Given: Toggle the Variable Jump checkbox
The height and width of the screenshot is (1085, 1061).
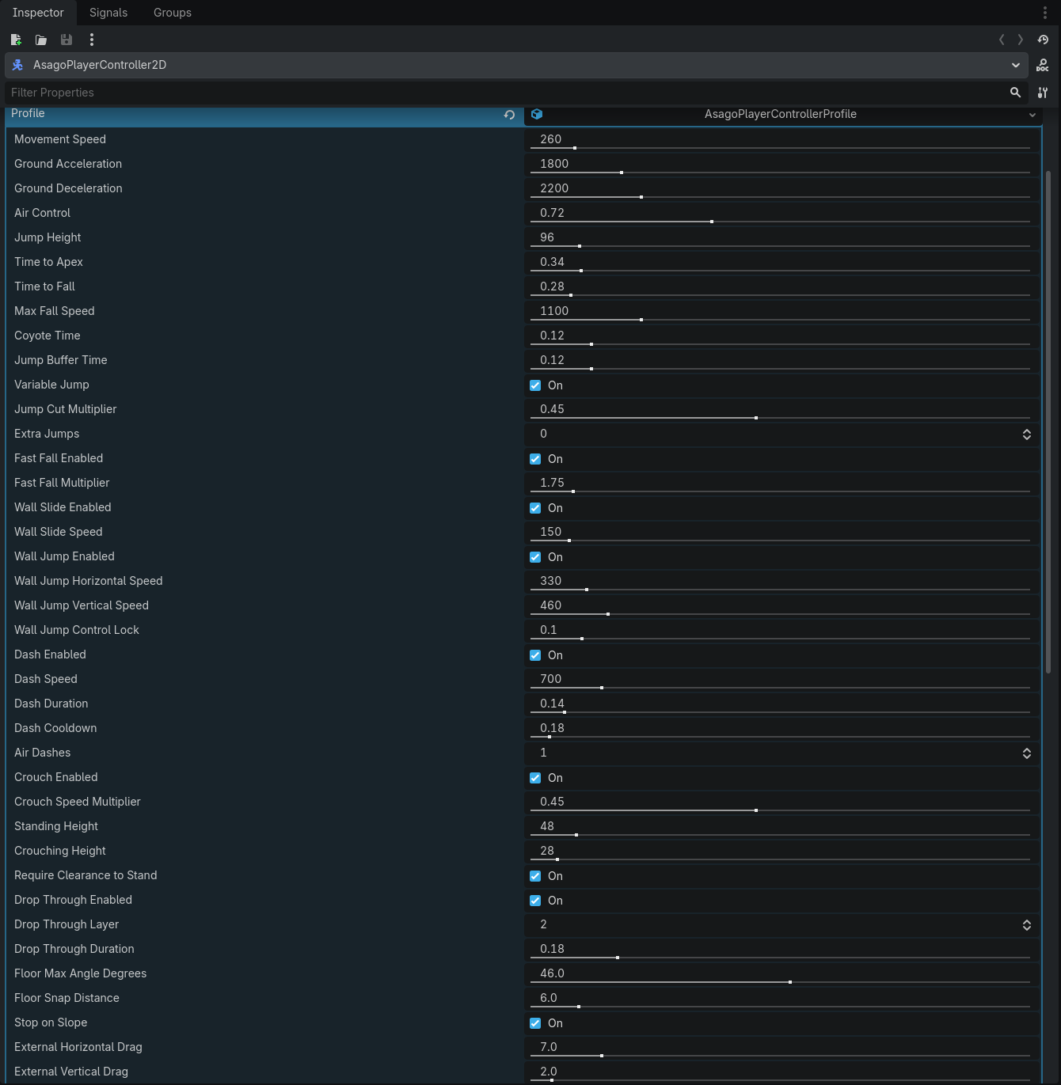Looking at the screenshot, I should (x=535, y=385).
